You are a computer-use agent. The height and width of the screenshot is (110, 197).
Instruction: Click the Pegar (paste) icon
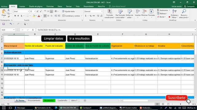tap(4, 12)
